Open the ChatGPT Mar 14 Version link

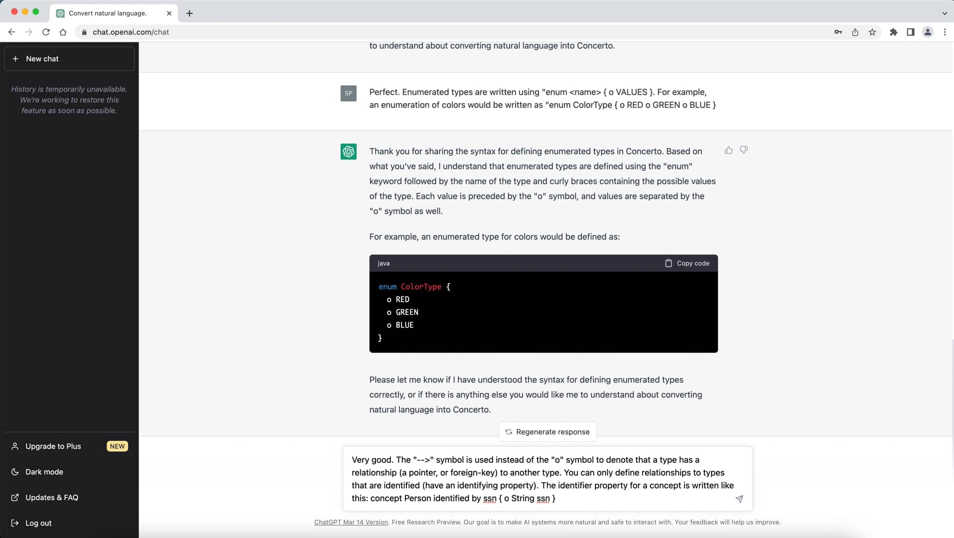coord(351,522)
